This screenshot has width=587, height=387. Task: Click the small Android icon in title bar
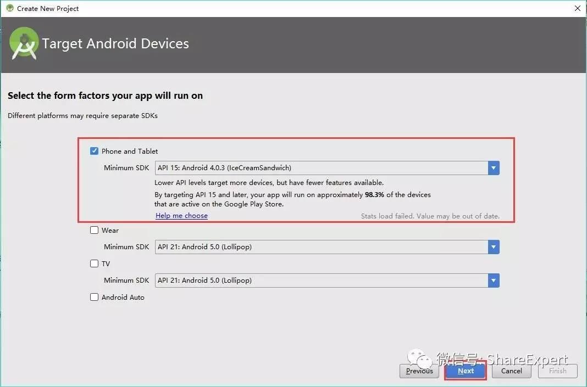click(10, 8)
